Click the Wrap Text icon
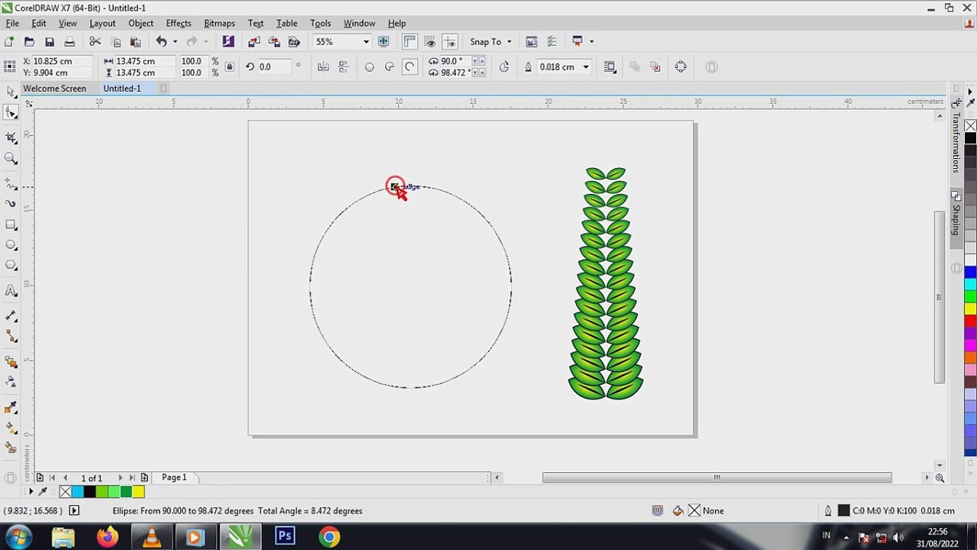 click(610, 67)
